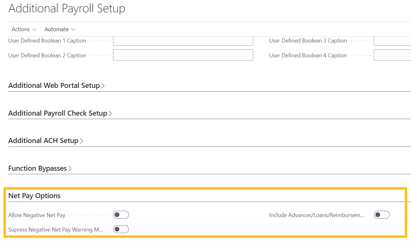The width and height of the screenshot is (411, 241).
Task: Expand the Additional ACH Setup heading
Action: tap(43, 141)
